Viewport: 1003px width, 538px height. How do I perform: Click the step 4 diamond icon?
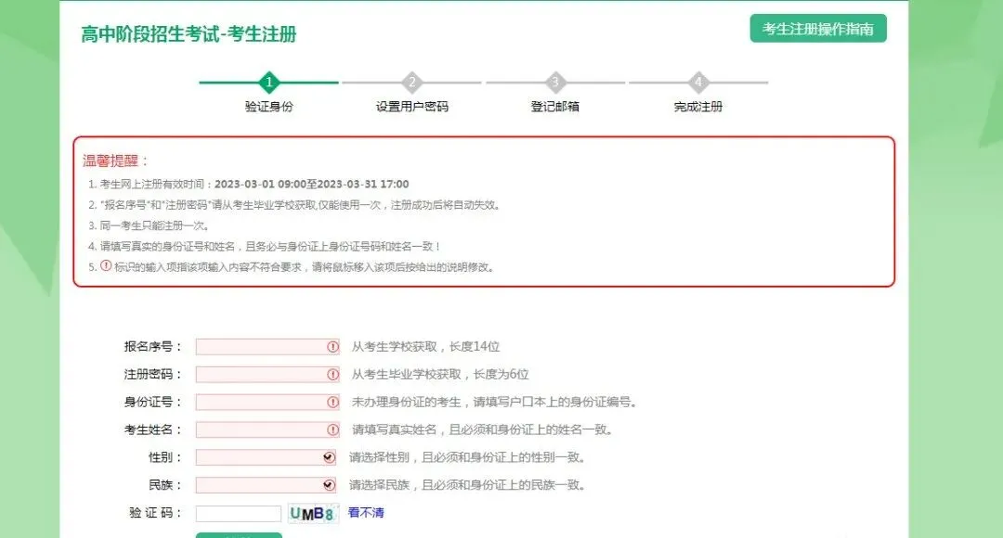point(697,82)
